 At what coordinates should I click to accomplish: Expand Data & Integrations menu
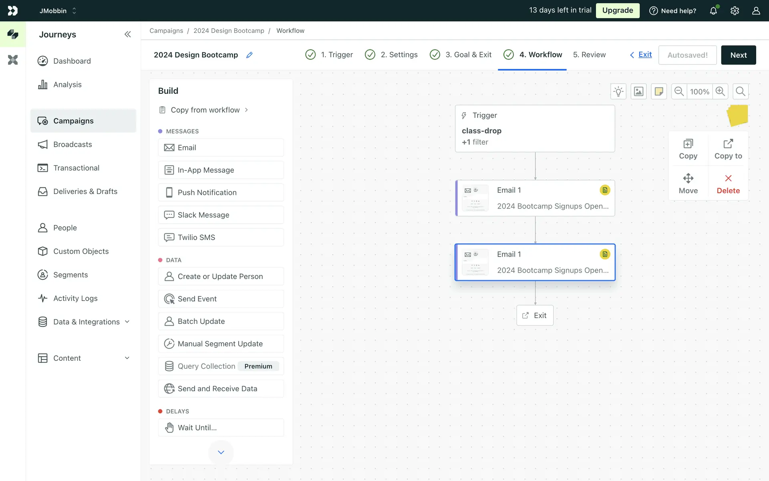coord(127,322)
